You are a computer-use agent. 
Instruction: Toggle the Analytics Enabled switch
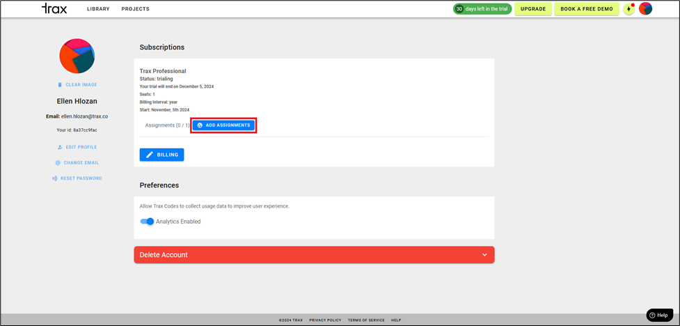tap(147, 222)
